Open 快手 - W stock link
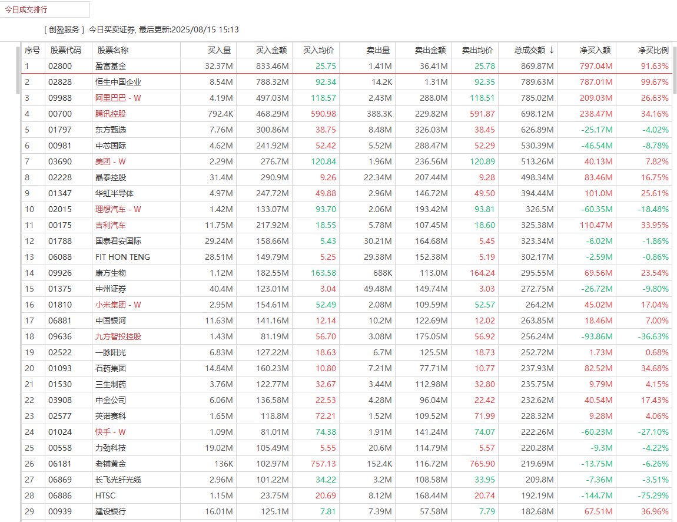Screen dimensions: 677x522 point(111,432)
